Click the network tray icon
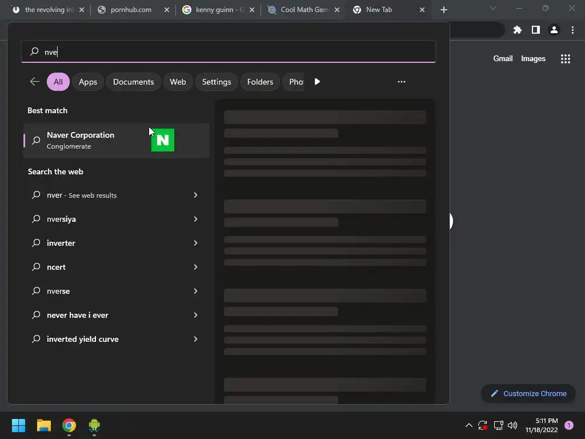585x439 pixels. 498,425
